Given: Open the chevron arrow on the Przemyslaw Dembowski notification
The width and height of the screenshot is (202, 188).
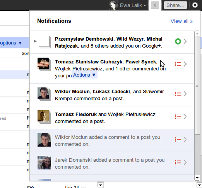Looking at the screenshot, I should (185, 41).
